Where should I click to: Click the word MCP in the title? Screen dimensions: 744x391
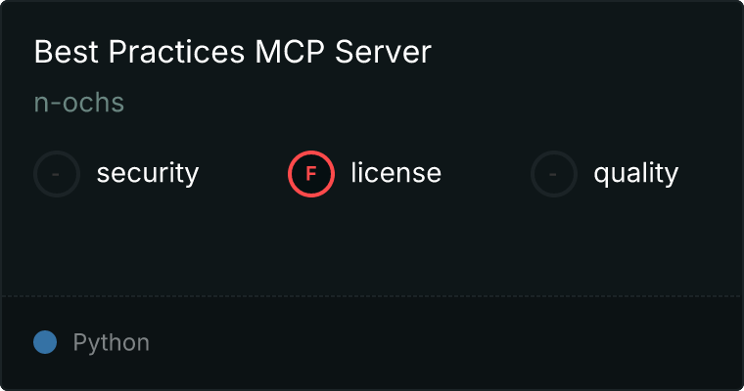click(x=290, y=51)
